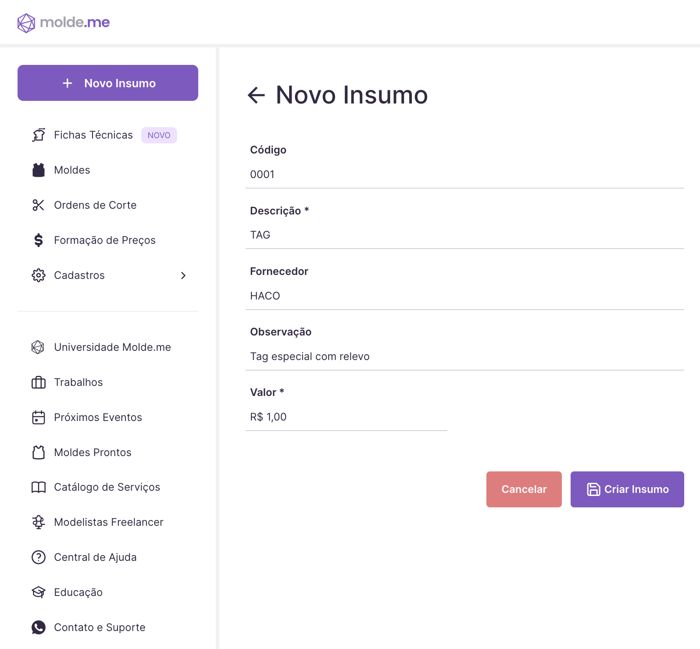Click the purple Novo Insumo sidebar button
Screen dimensions: 700x649
point(108,83)
